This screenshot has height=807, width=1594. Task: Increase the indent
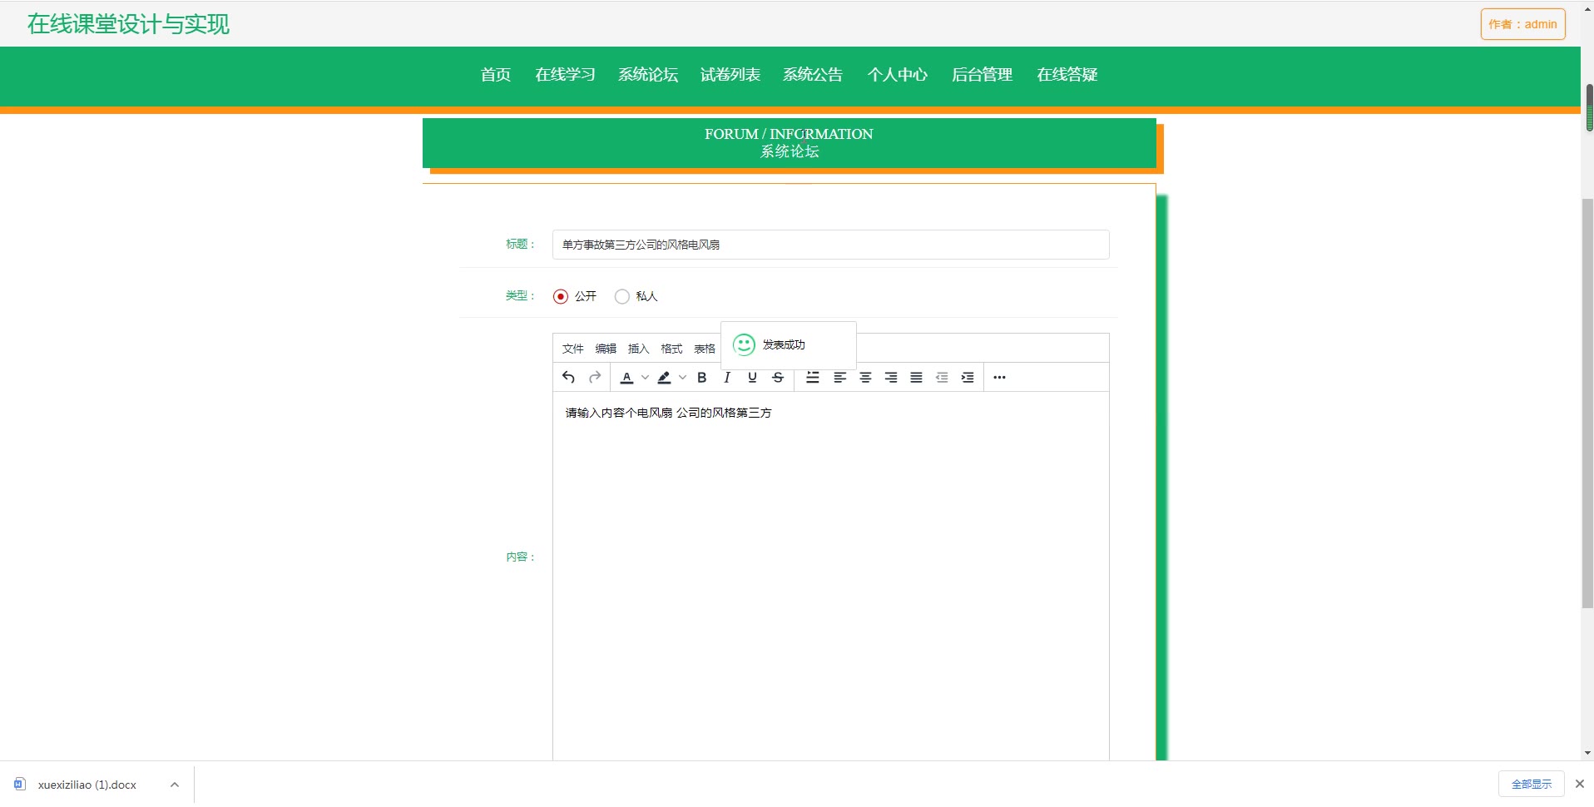968,378
